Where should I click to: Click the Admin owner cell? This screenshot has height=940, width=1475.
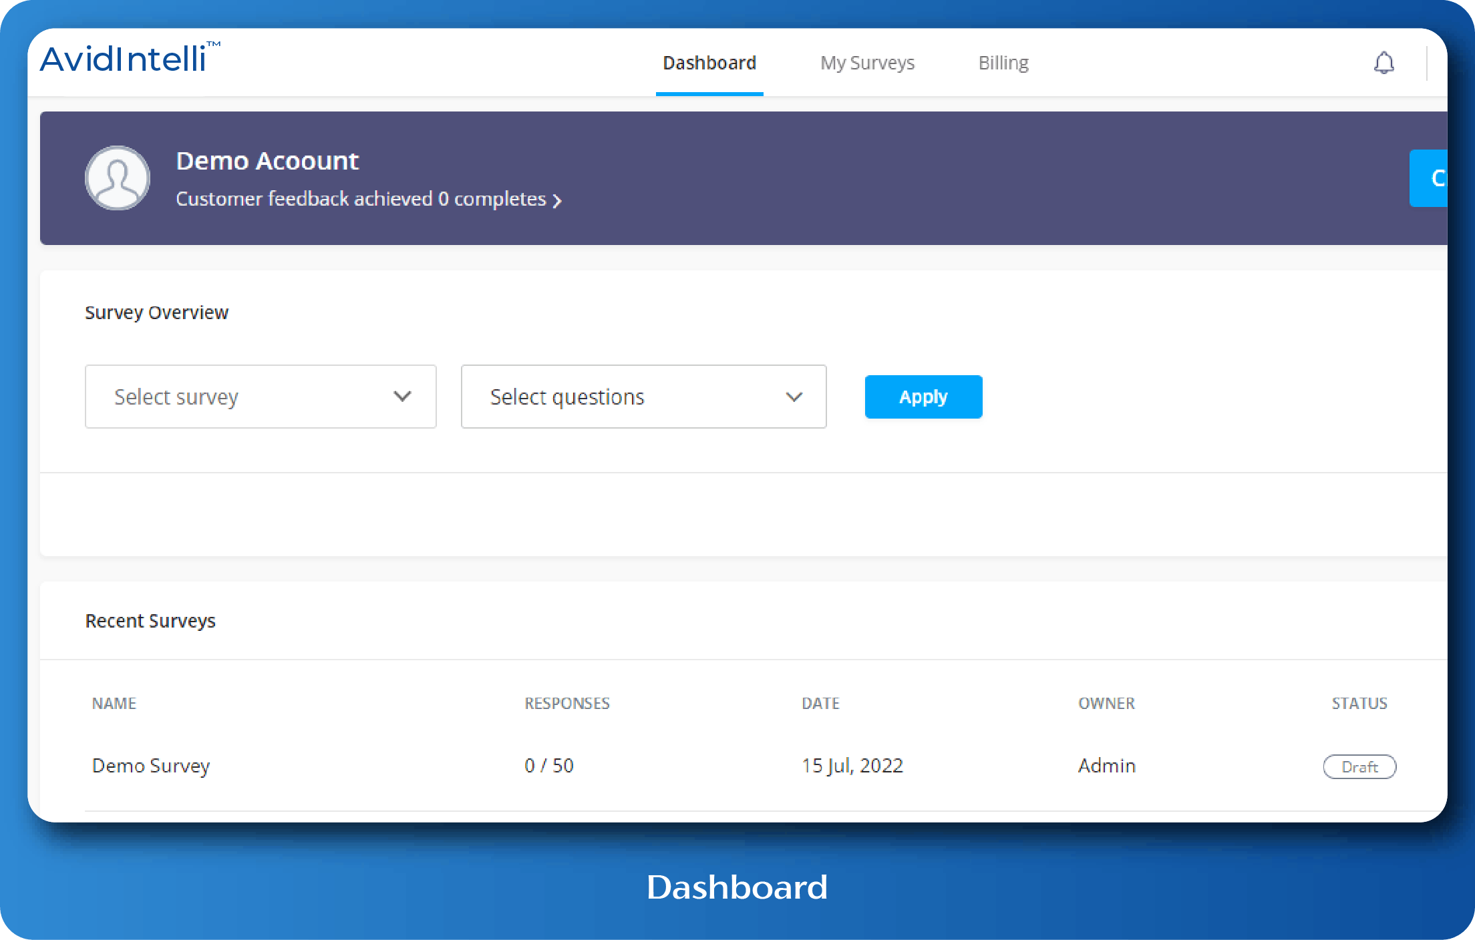(x=1107, y=766)
